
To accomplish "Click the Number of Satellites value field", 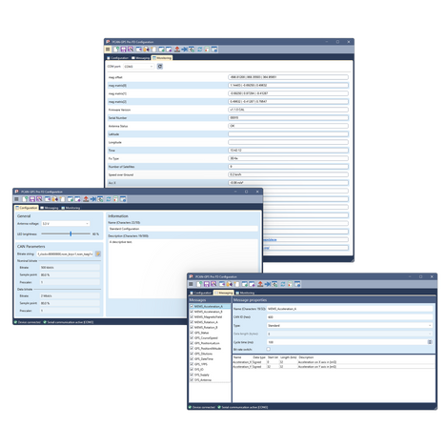I will point(288,167).
